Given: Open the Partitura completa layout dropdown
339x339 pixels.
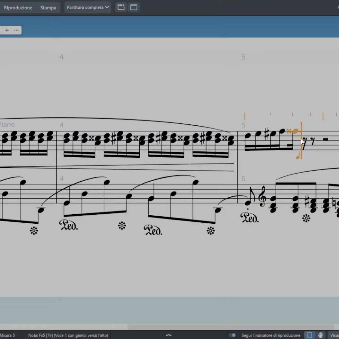Looking at the screenshot, I should point(88,7).
